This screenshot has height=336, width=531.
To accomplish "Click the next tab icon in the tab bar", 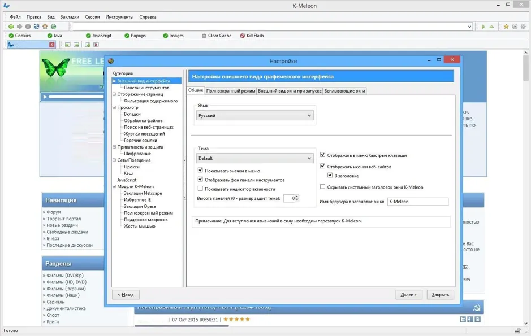I will 76,45.
